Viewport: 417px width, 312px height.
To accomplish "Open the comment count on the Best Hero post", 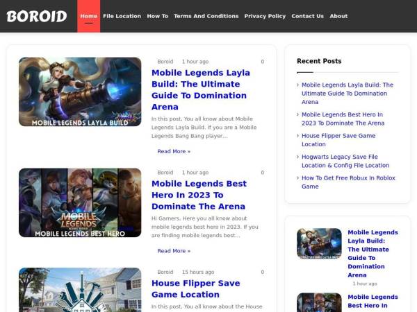I will [263, 173].
